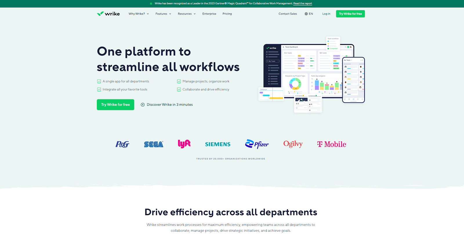Click the Lyft logo

tap(184, 144)
